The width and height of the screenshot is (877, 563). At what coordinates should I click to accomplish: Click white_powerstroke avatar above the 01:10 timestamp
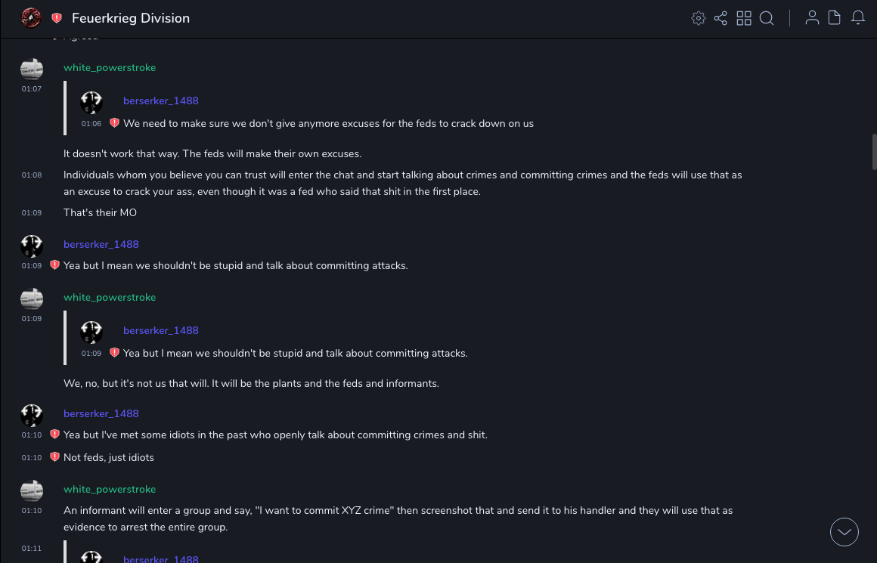[32, 490]
